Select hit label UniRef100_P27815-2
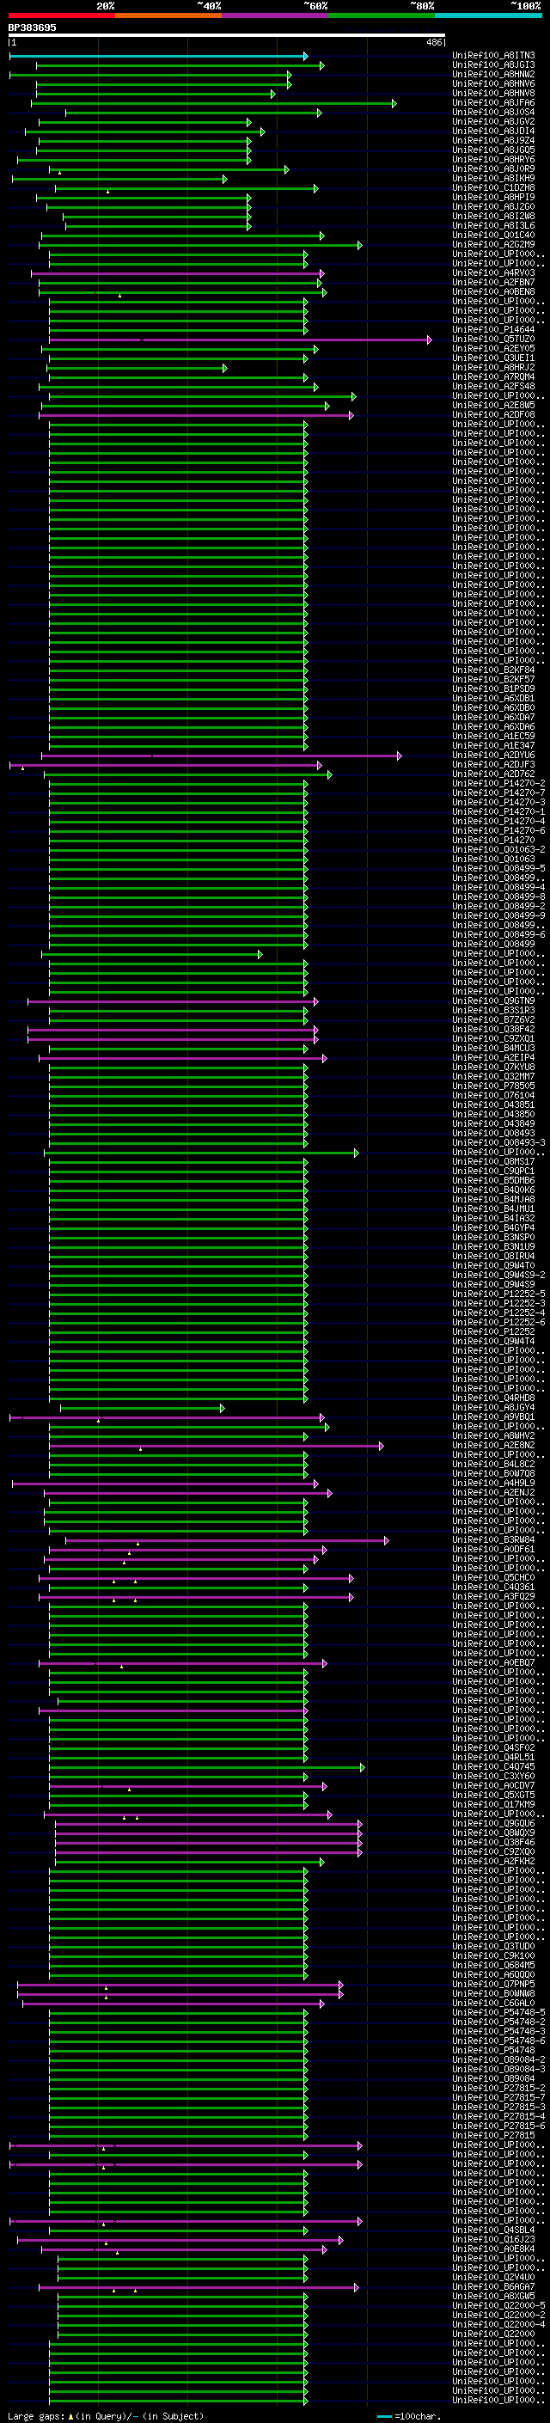 (x=498, y=2090)
